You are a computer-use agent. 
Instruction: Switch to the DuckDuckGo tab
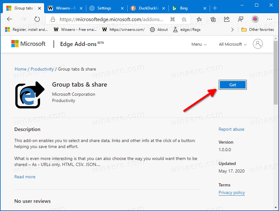tap(148, 8)
